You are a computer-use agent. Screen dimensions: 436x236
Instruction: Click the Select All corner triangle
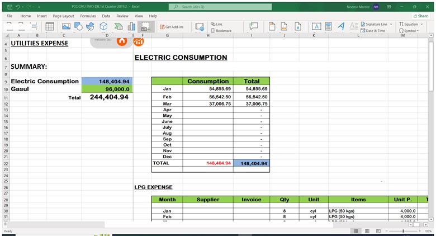pos(7,35)
